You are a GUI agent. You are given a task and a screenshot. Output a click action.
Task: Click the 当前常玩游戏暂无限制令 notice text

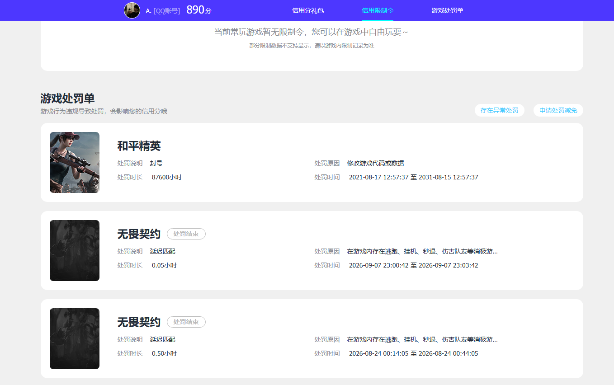(x=311, y=32)
